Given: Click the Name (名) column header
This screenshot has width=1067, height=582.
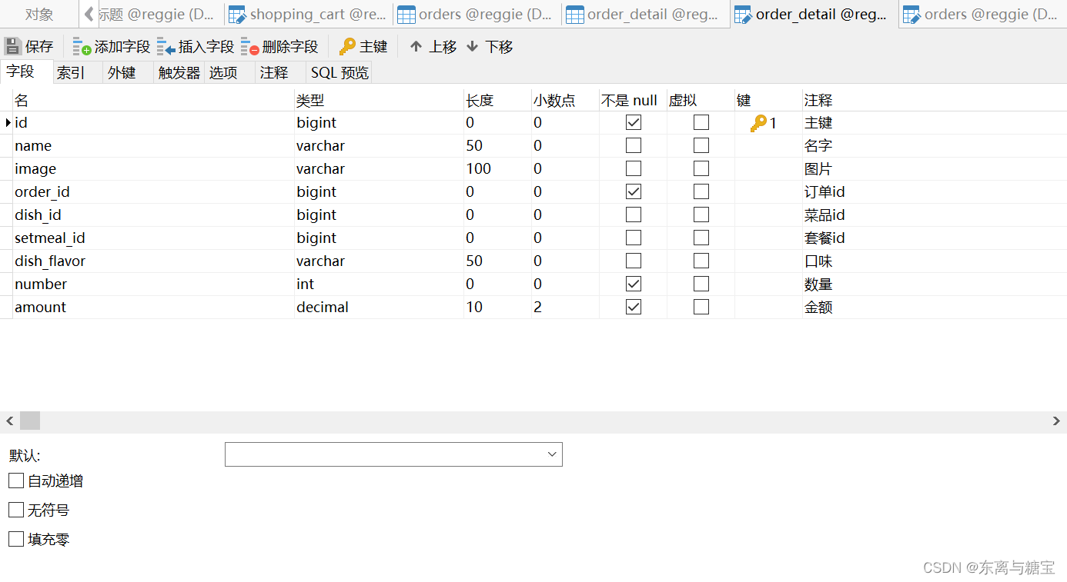Looking at the screenshot, I should [154, 100].
